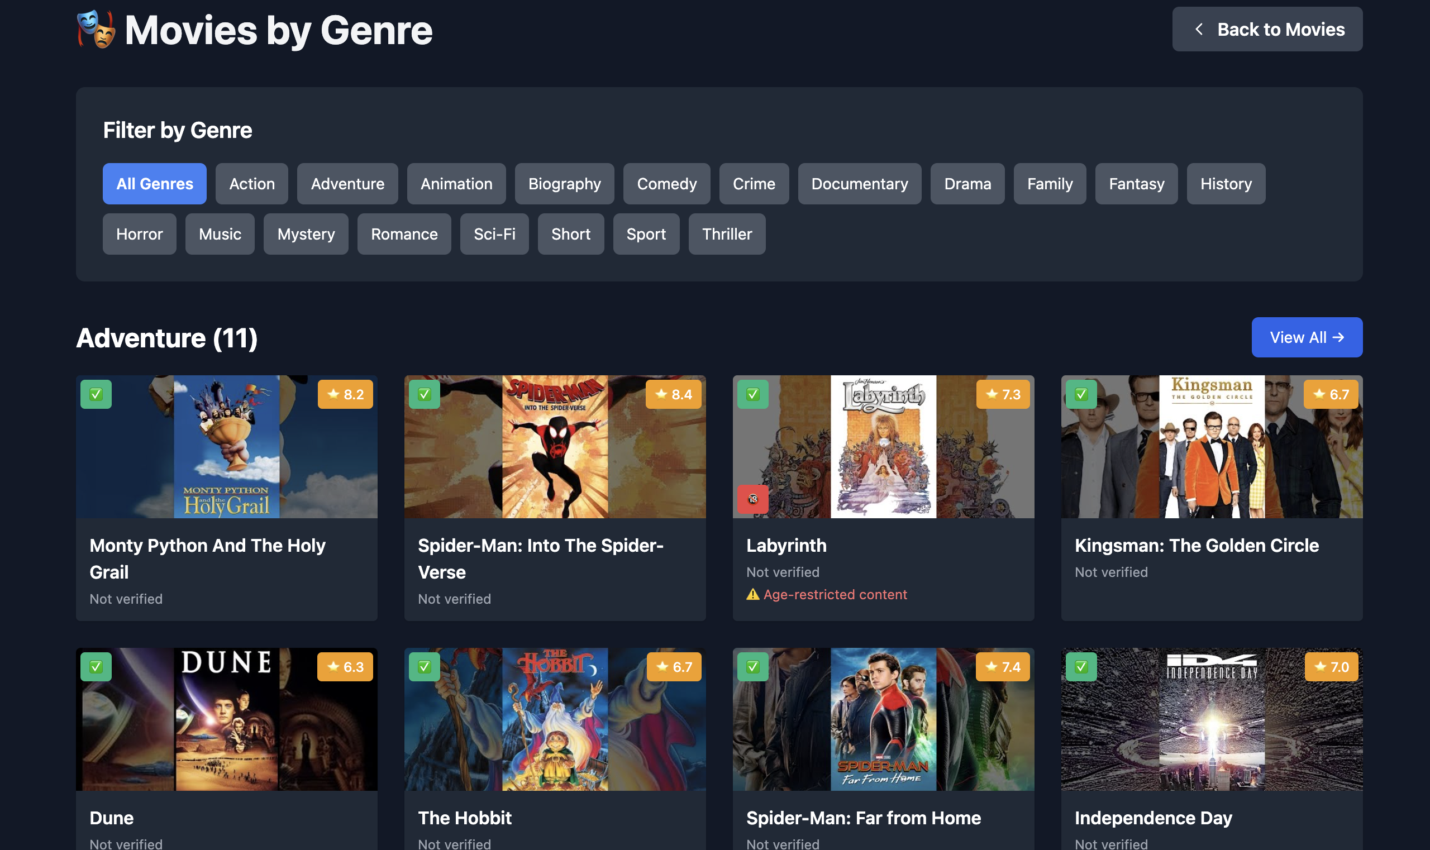
Task: Click the green check badge on Independence Day card
Action: (1081, 667)
